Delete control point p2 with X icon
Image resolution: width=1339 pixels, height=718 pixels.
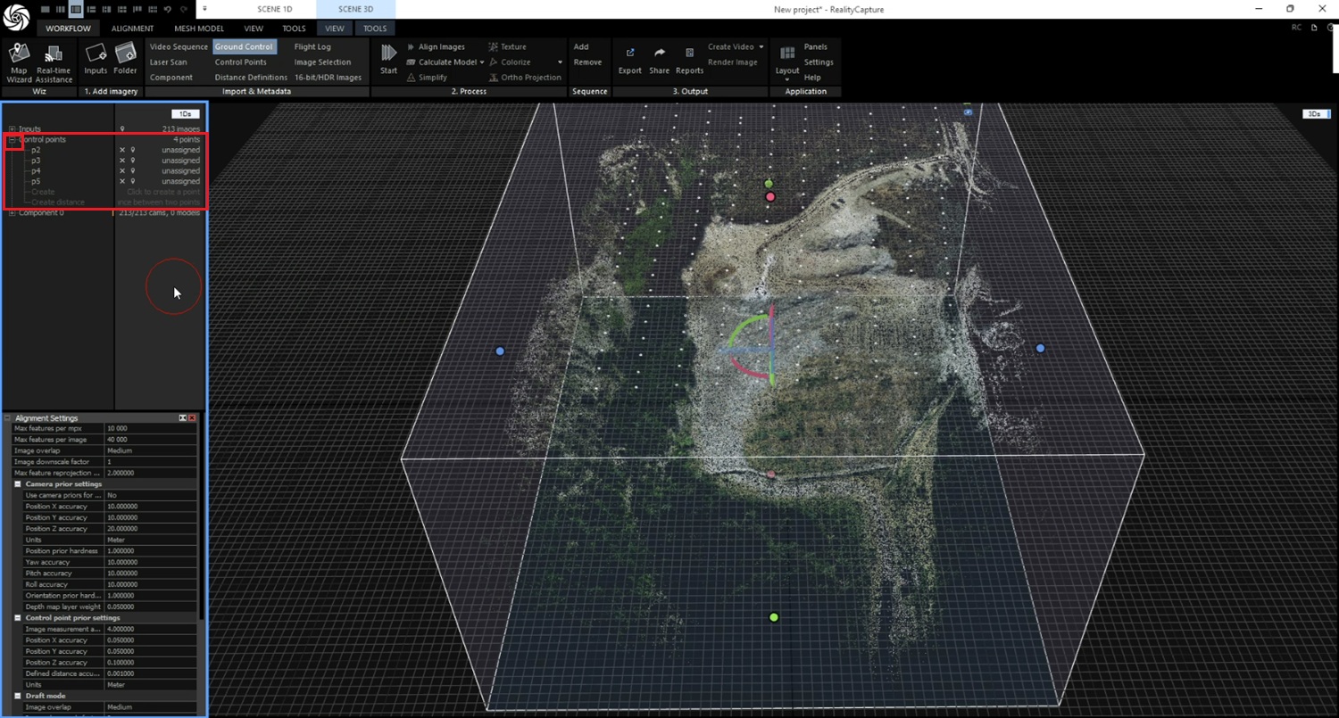[x=122, y=150]
